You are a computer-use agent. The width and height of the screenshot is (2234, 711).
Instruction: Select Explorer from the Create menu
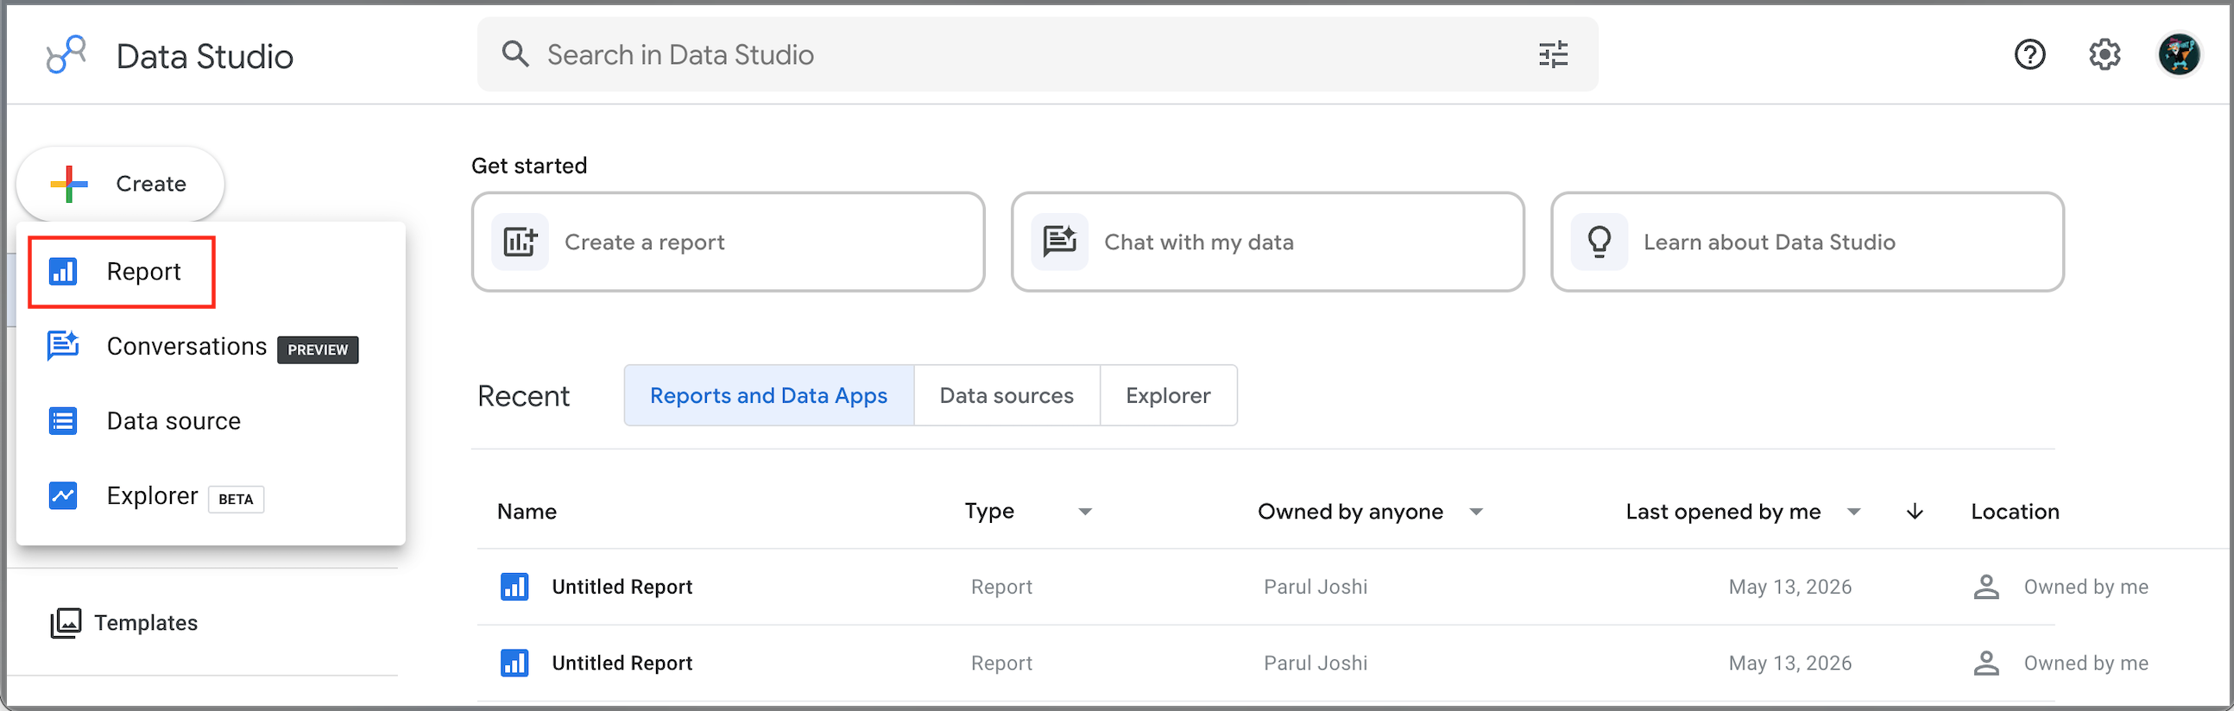211,495
